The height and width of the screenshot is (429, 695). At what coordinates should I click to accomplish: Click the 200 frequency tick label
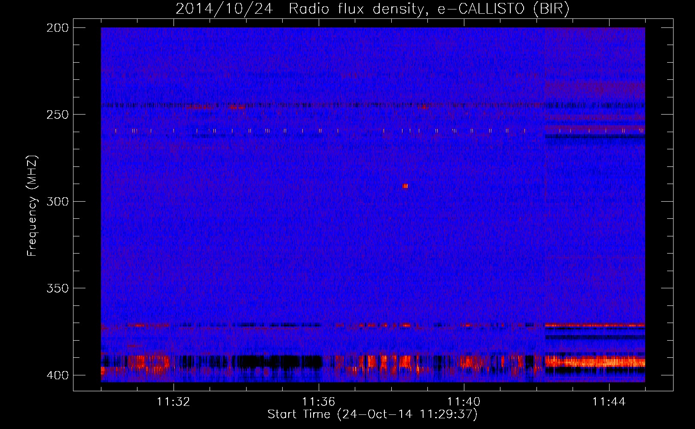58,28
